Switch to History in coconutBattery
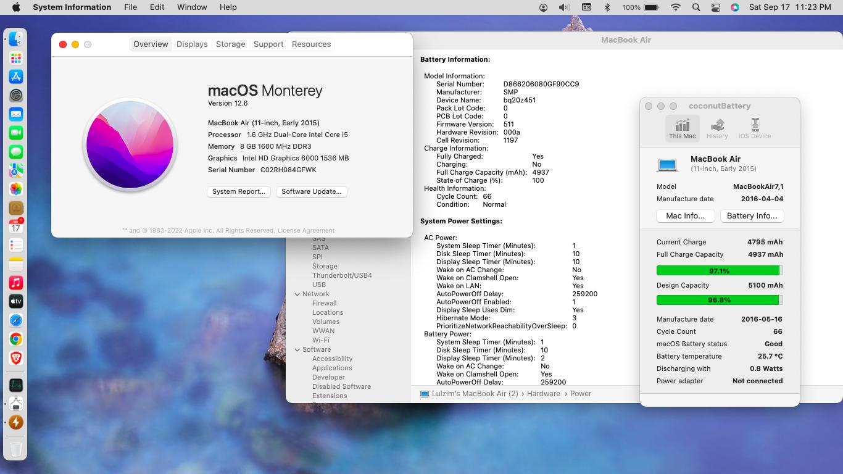 point(717,128)
